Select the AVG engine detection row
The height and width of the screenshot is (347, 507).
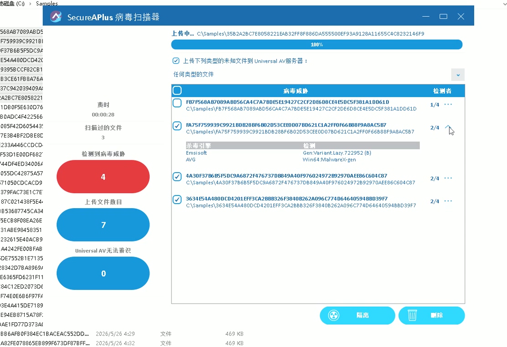click(x=303, y=160)
